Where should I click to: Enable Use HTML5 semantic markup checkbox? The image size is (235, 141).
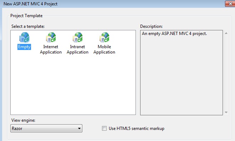coord(104,129)
